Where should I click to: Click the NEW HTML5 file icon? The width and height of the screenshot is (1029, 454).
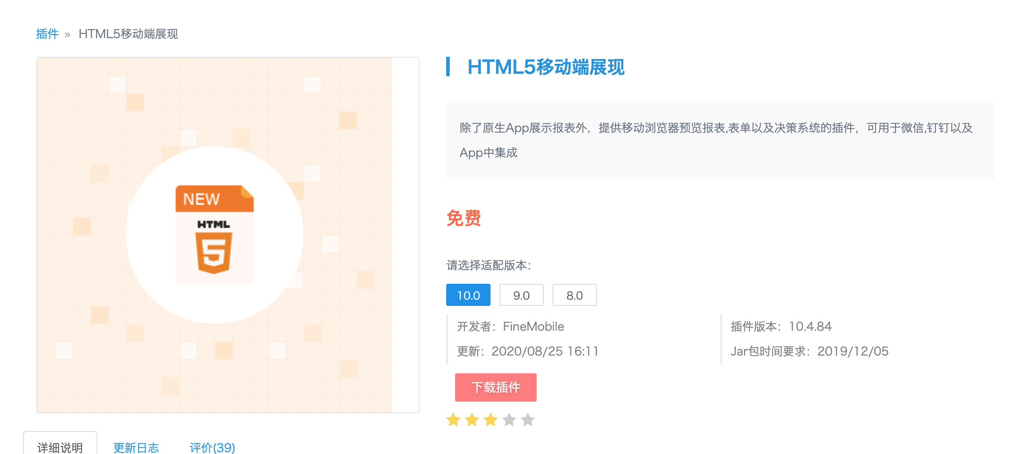tap(215, 235)
